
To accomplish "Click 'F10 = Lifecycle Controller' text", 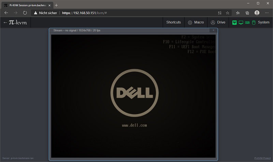I will tap(189, 42).
